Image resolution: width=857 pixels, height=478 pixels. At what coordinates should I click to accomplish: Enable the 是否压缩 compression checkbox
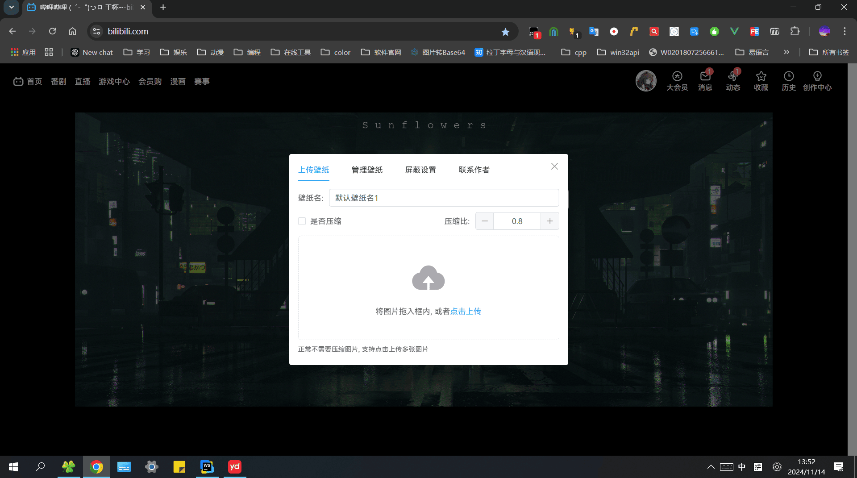pyautogui.click(x=302, y=221)
